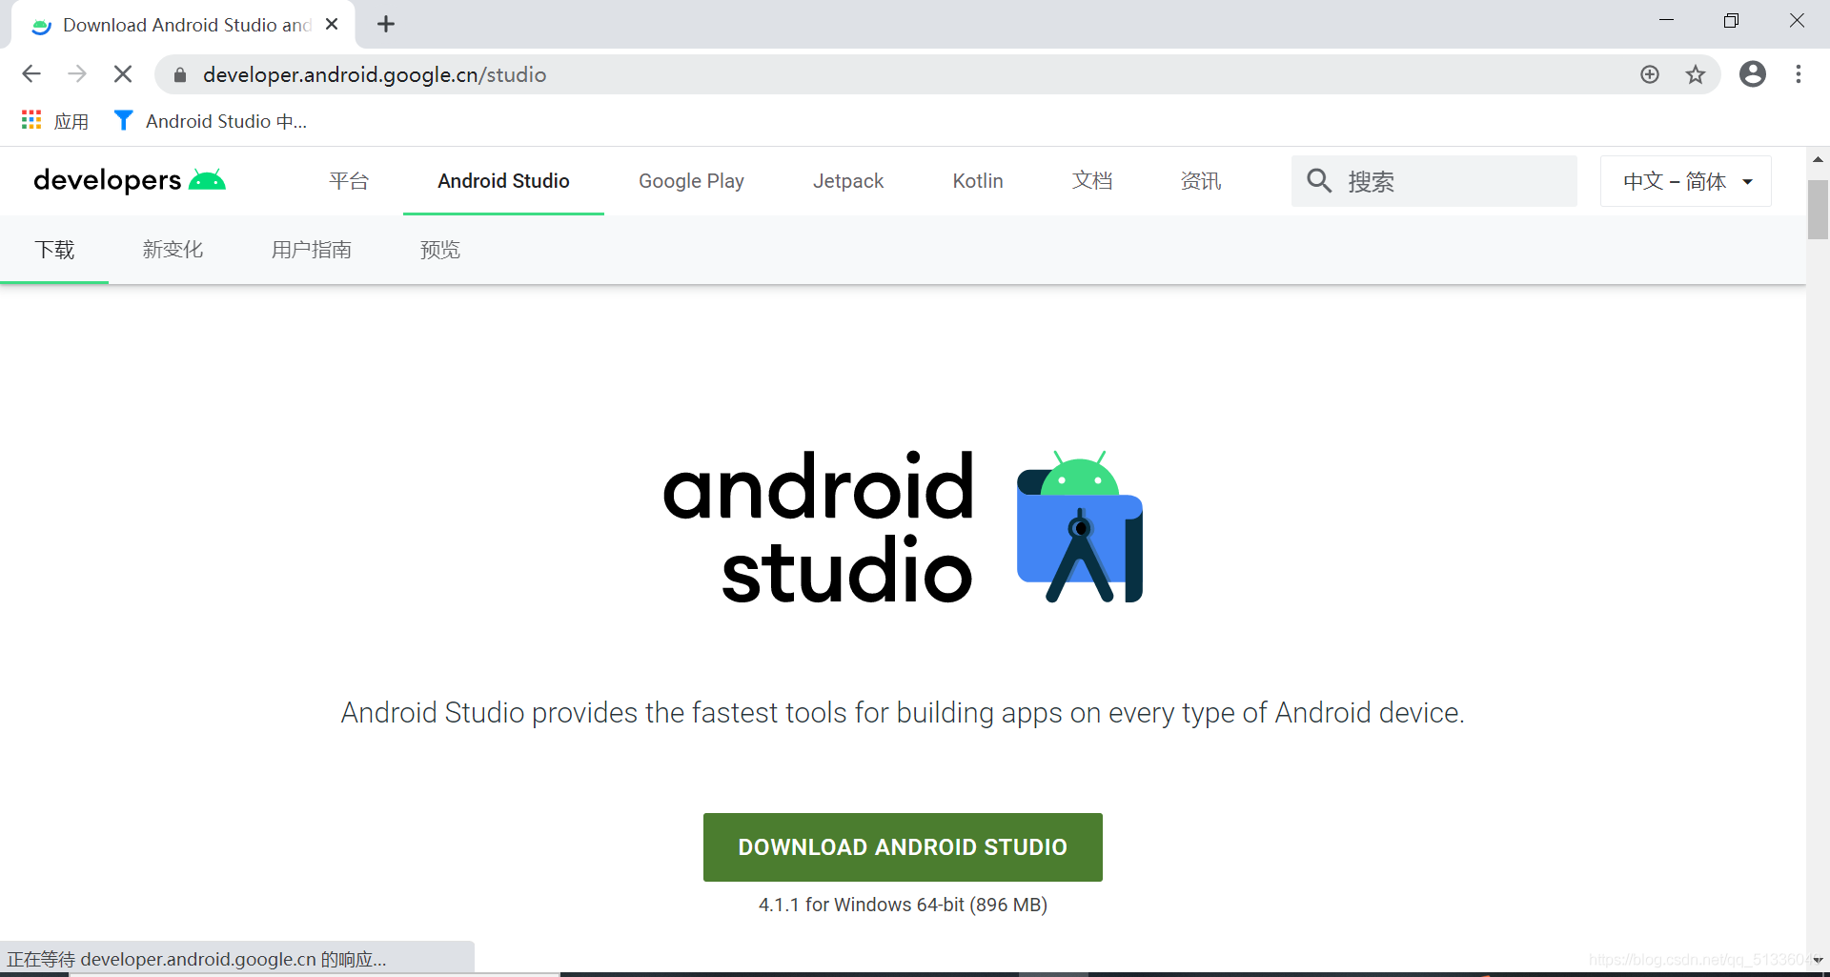Open the Chrome profile avatar
The height and width of the screenshot is (977, 1830).
pos(1753,74)
